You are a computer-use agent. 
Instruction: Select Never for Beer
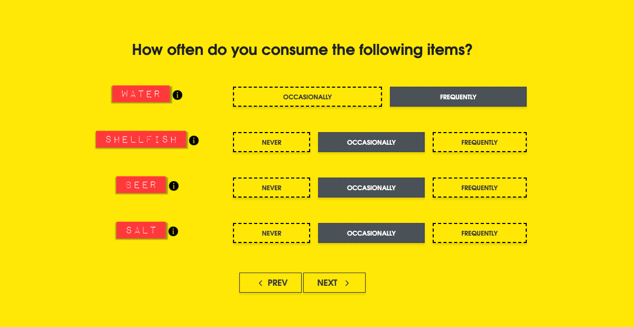272,188
